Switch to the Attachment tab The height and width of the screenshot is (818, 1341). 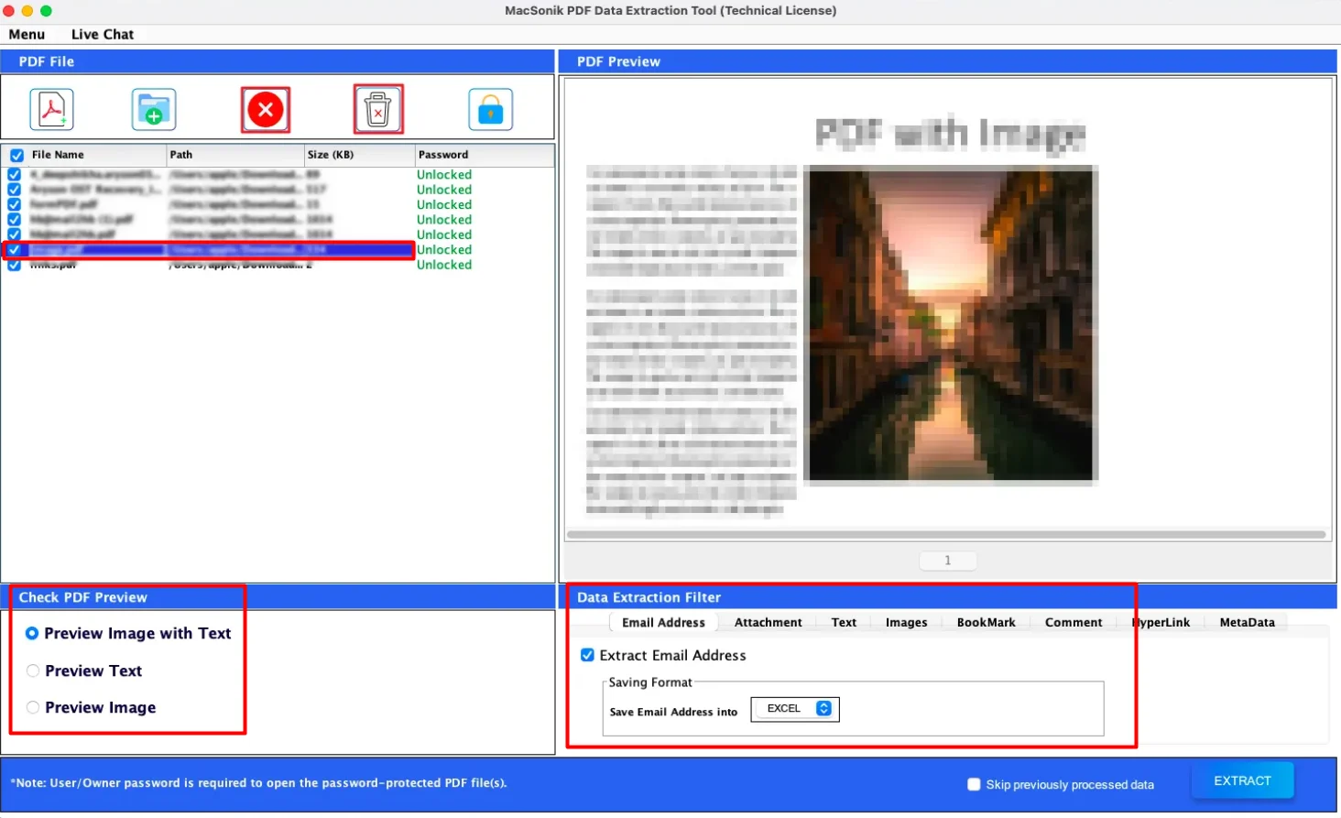[x=768, y=622]
